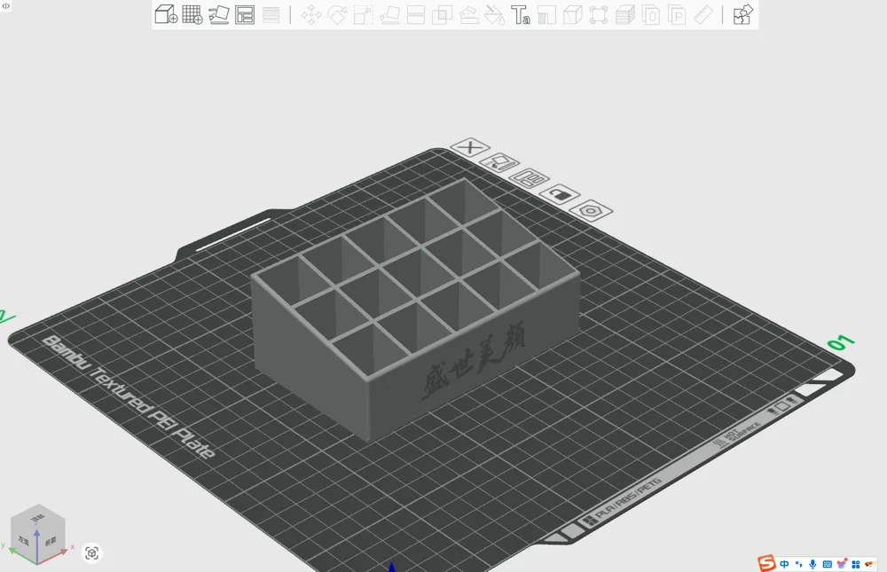Select the Rotate tool

pos(337,15)
